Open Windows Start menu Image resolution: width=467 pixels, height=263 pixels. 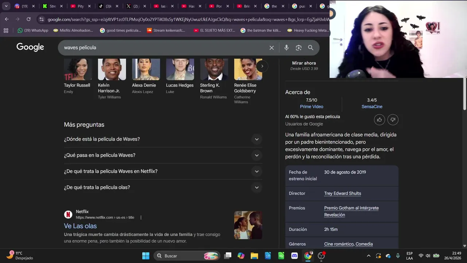[146, 256]
